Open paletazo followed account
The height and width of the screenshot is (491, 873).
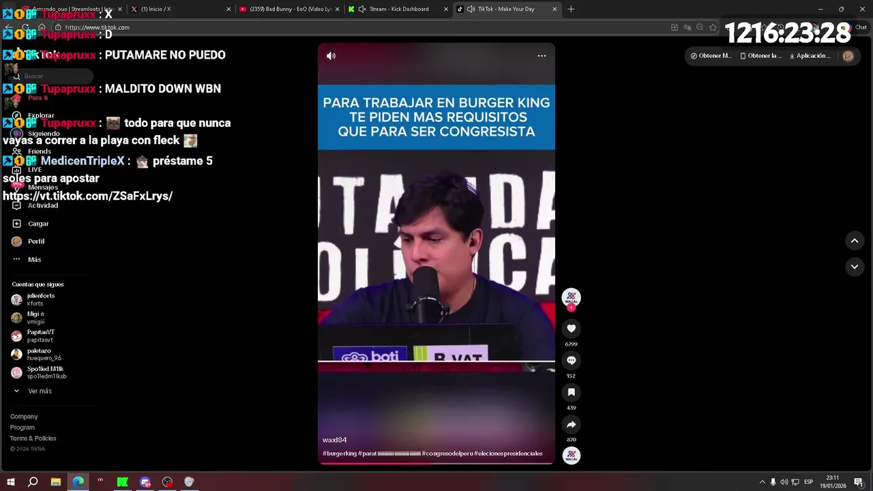(37, 354)
